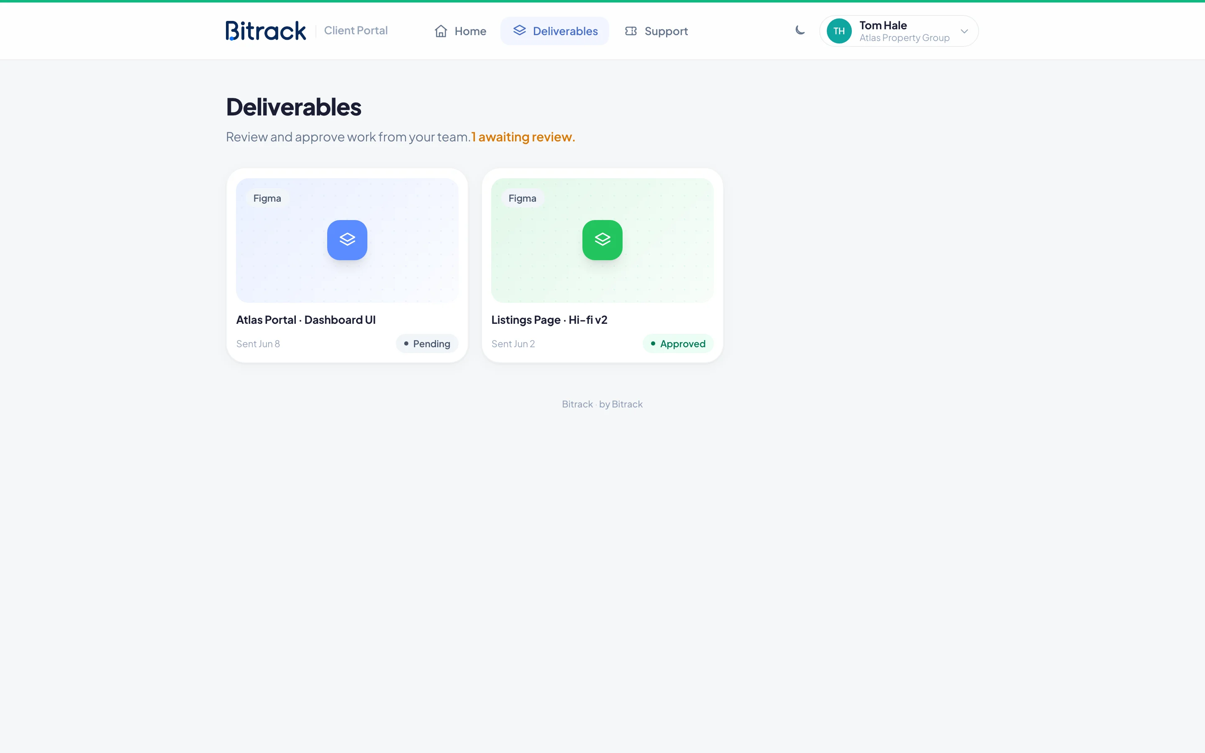Click the Tom Hale account name
Viewport: 1205px width, 753px height.
coord(883,25)
